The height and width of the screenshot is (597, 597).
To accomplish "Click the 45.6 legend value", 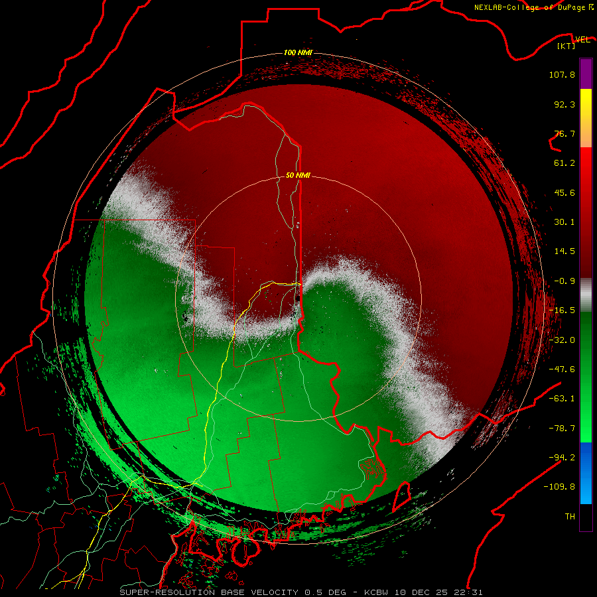I will click(564, 192).
